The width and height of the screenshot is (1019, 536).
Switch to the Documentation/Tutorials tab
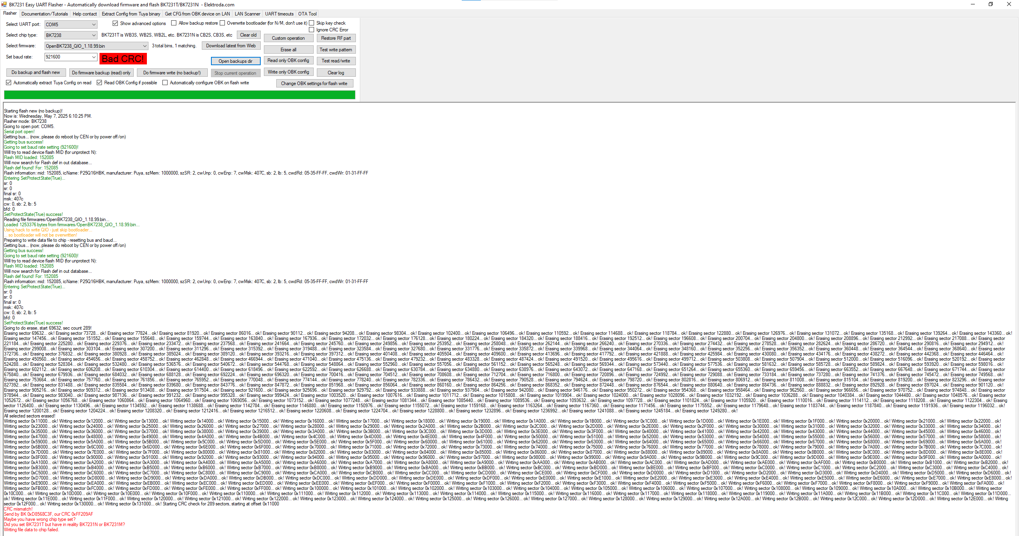(x=45, y=14)
